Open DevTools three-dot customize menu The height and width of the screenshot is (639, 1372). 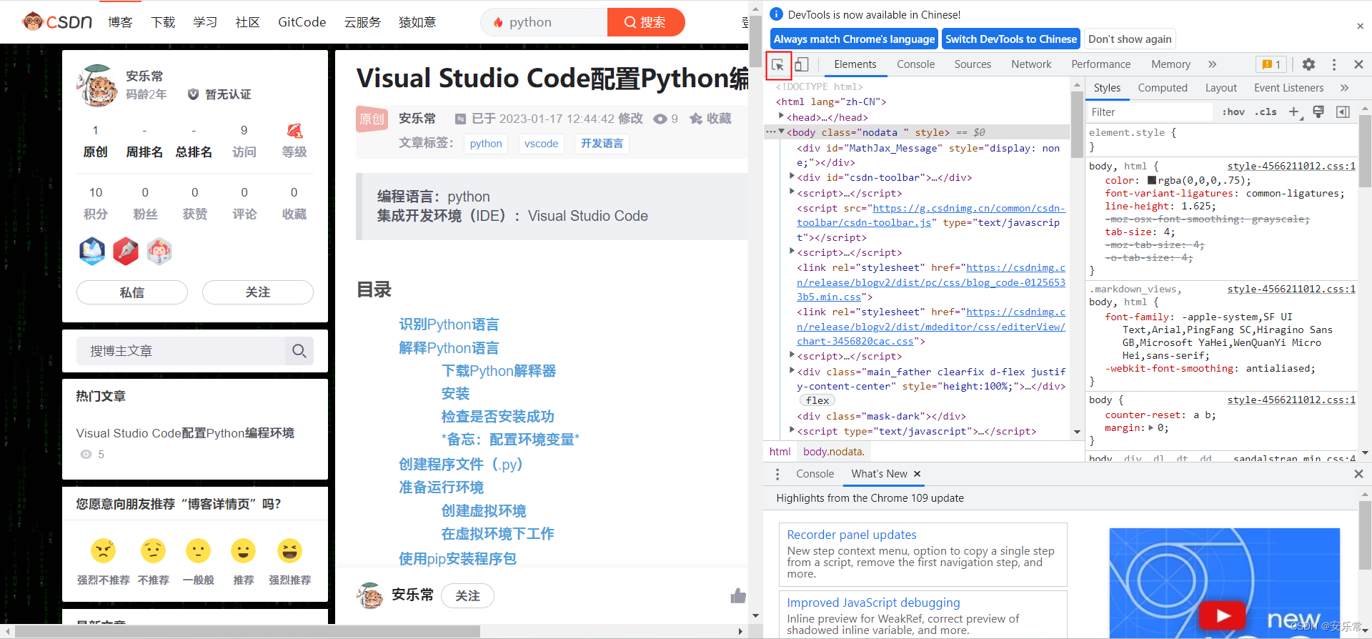[1333, 64]
